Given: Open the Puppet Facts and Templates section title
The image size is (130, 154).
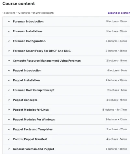Looking at the screenshot, I should tap(33, 129).
